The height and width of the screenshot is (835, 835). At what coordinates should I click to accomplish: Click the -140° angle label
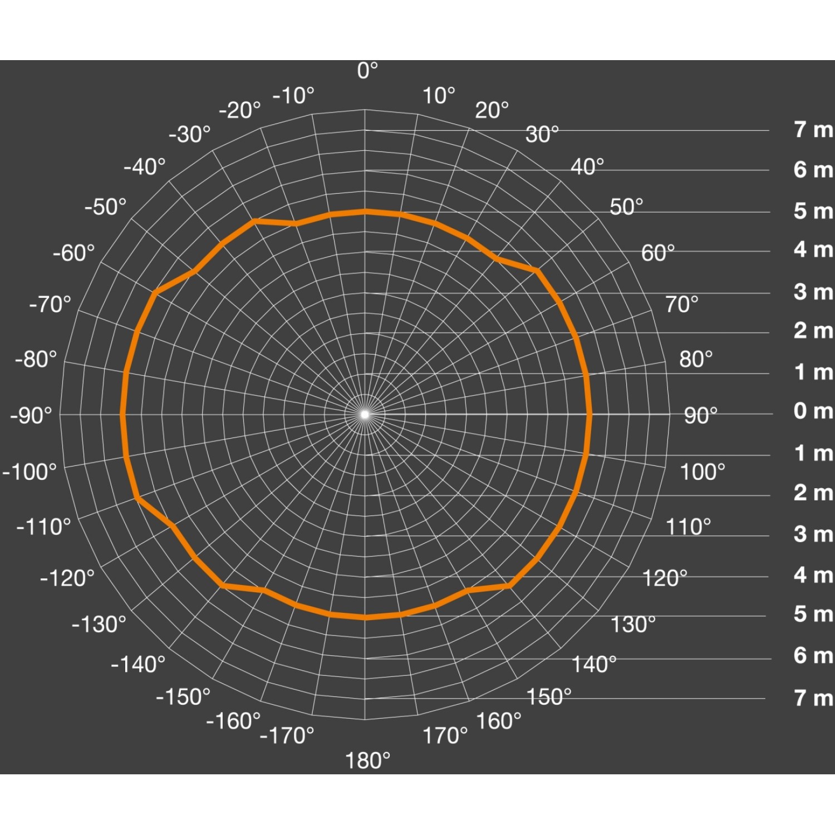pos(138,664)
